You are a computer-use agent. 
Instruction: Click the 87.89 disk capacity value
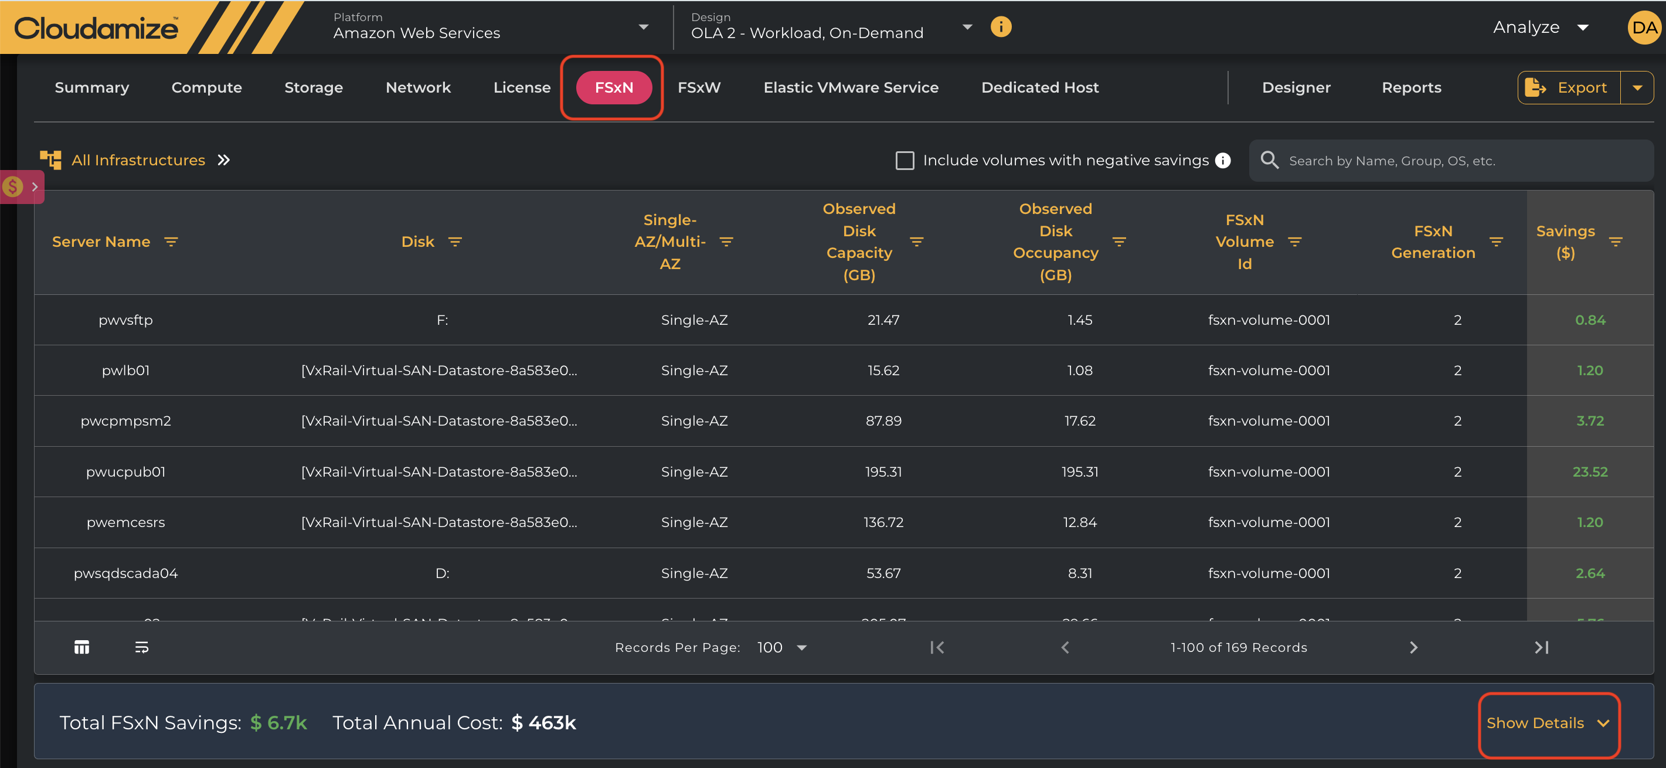coord(883,420)
